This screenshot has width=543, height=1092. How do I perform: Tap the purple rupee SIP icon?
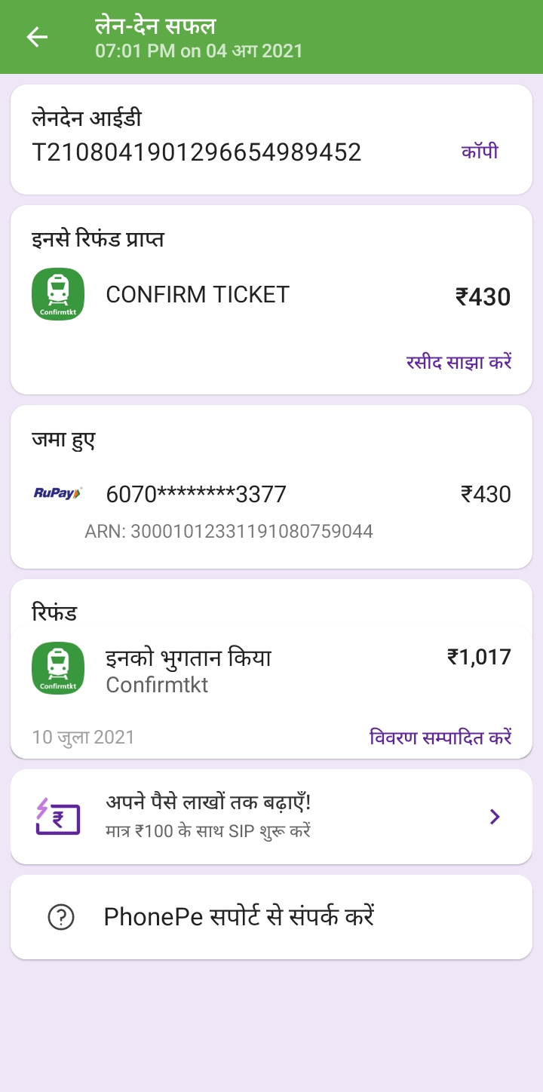coord(58,817)
